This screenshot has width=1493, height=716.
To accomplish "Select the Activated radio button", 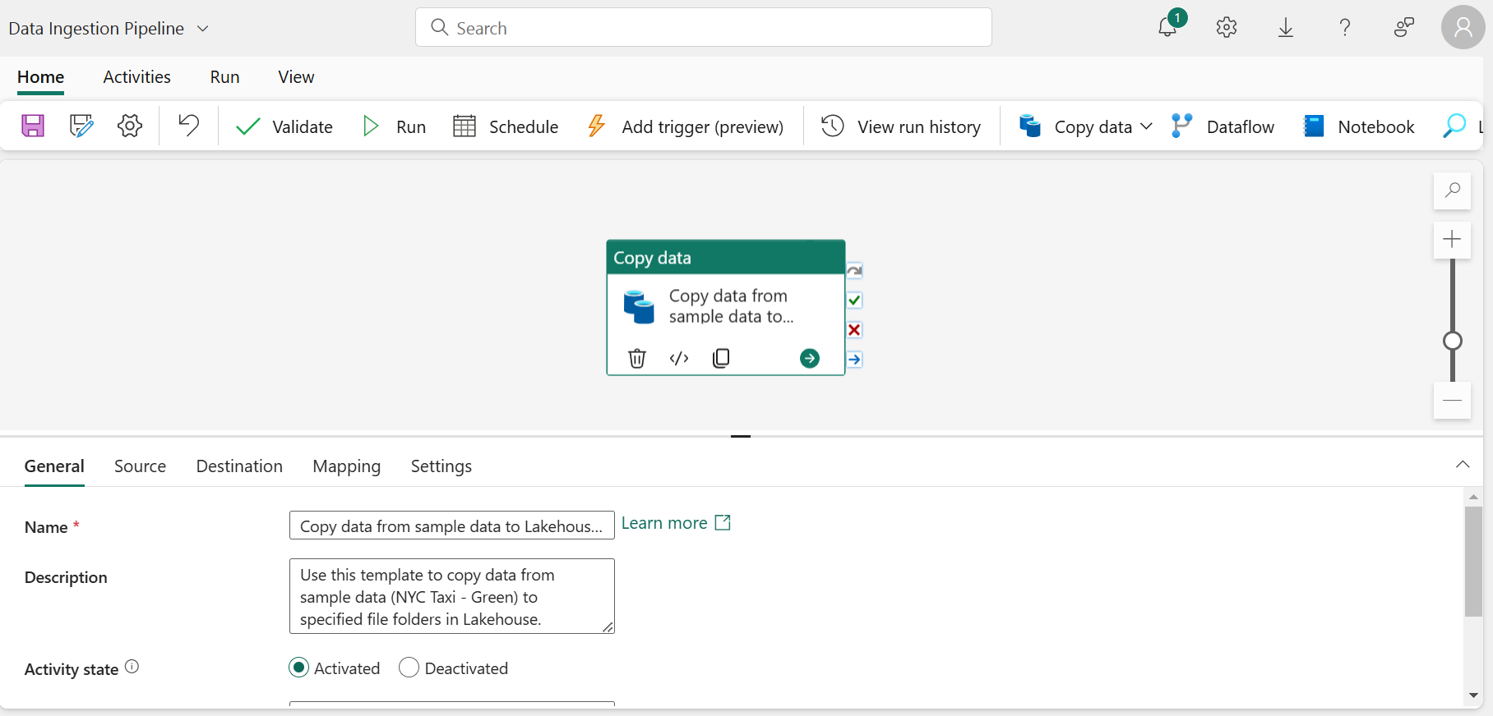I will (x=299, y=668).
